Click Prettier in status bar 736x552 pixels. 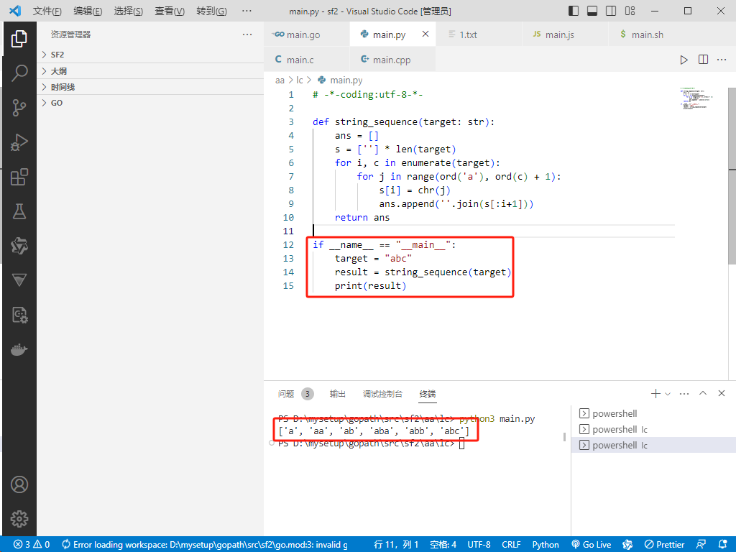tap(665, 545)
